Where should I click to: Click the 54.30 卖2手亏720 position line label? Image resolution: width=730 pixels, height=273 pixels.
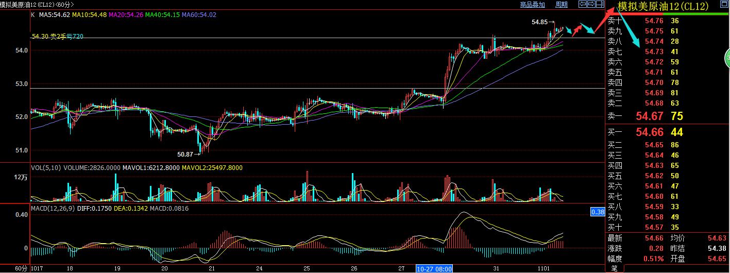[58, 36]
